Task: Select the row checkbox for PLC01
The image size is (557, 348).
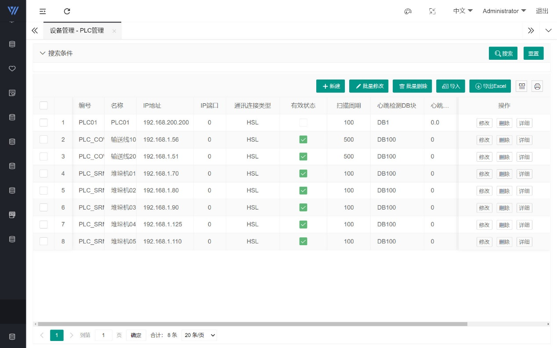Action: 43,123
